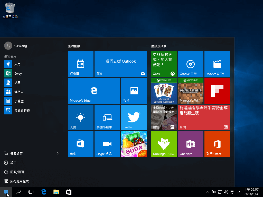Open the Skype 視訊 tile

(x=107, y=144)
